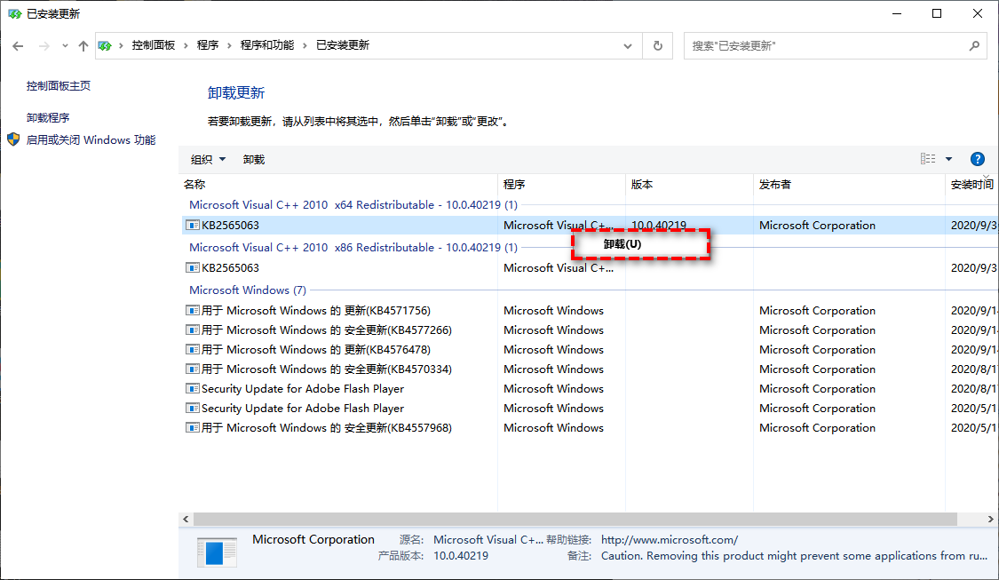Expand the chevron after 程序和功能 breadcrumb

[x=305, y=46]
